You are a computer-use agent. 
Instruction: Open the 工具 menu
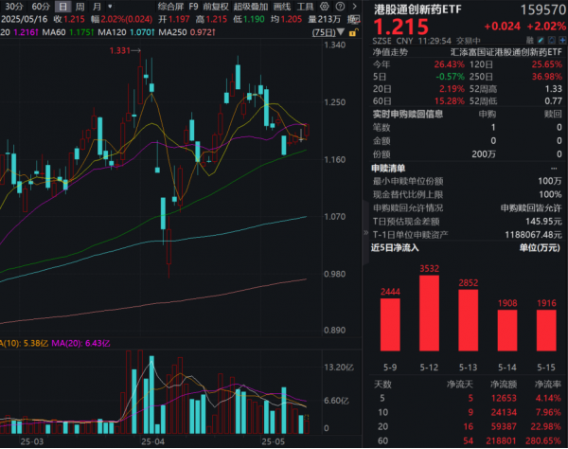click(305, 7)
